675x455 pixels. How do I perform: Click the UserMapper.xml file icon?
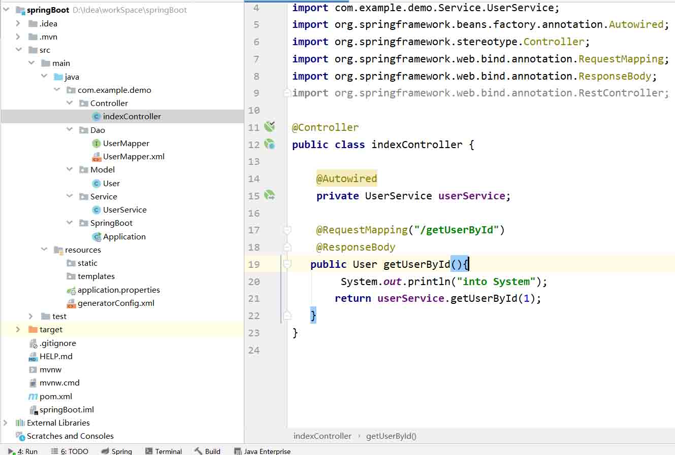(x=97, y=157)
